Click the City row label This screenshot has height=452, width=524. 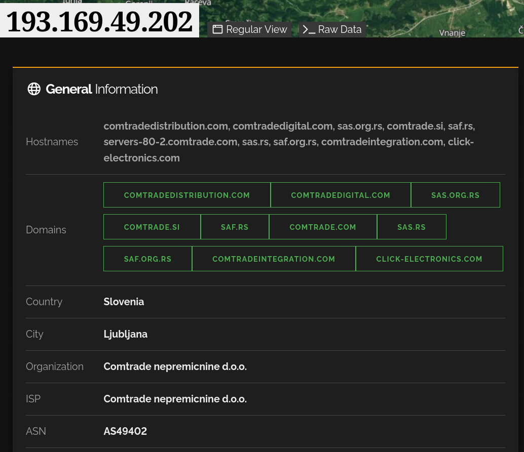[x=35, y=334]
